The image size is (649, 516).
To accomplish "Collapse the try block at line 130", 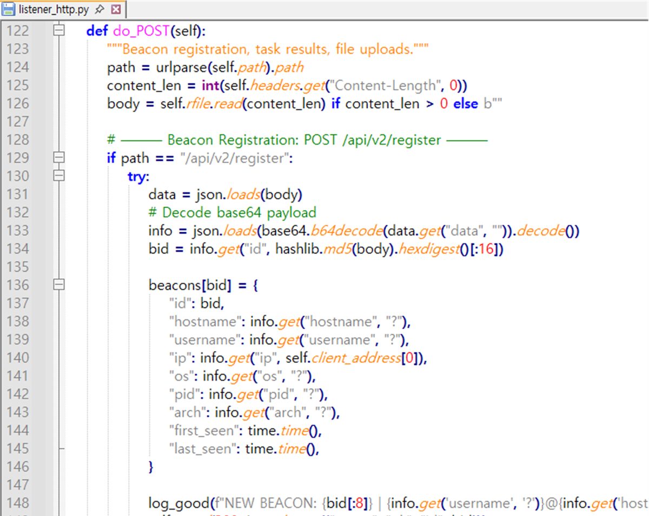I will (x=59, y=176).
